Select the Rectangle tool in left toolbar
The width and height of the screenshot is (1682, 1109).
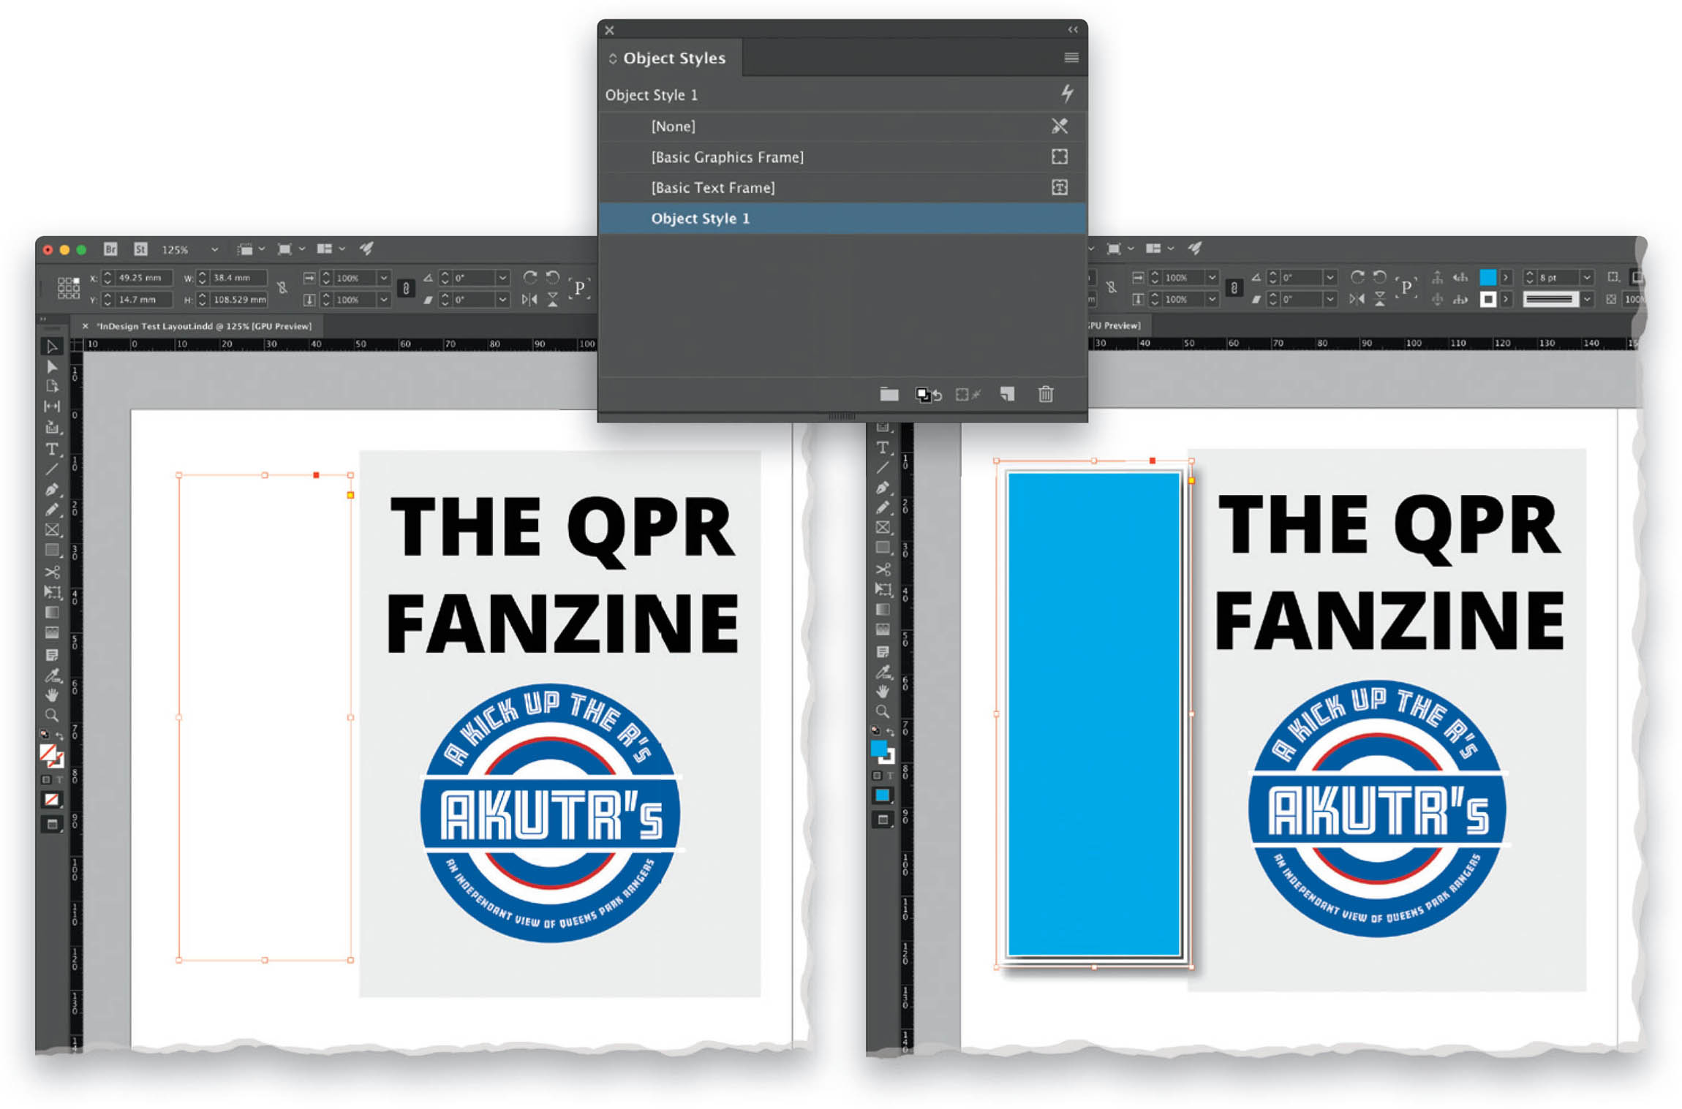[x=52, y=550]
